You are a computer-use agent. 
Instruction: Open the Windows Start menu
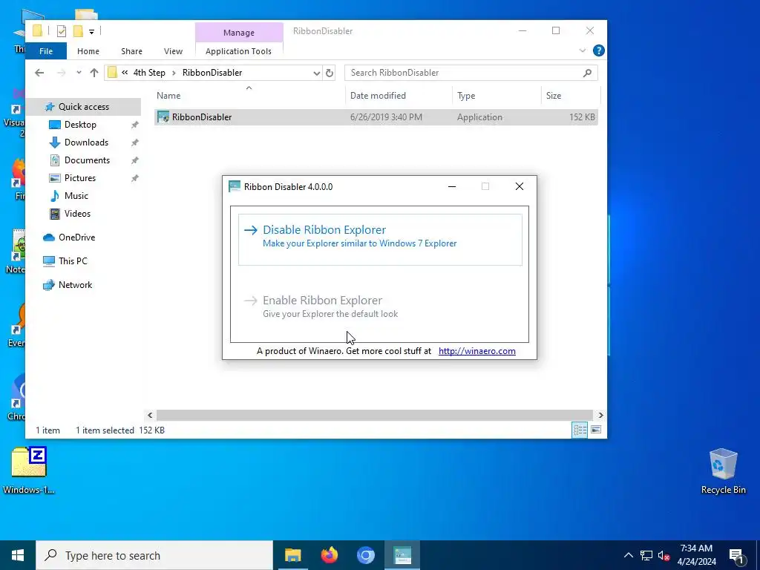click(18, 555)
